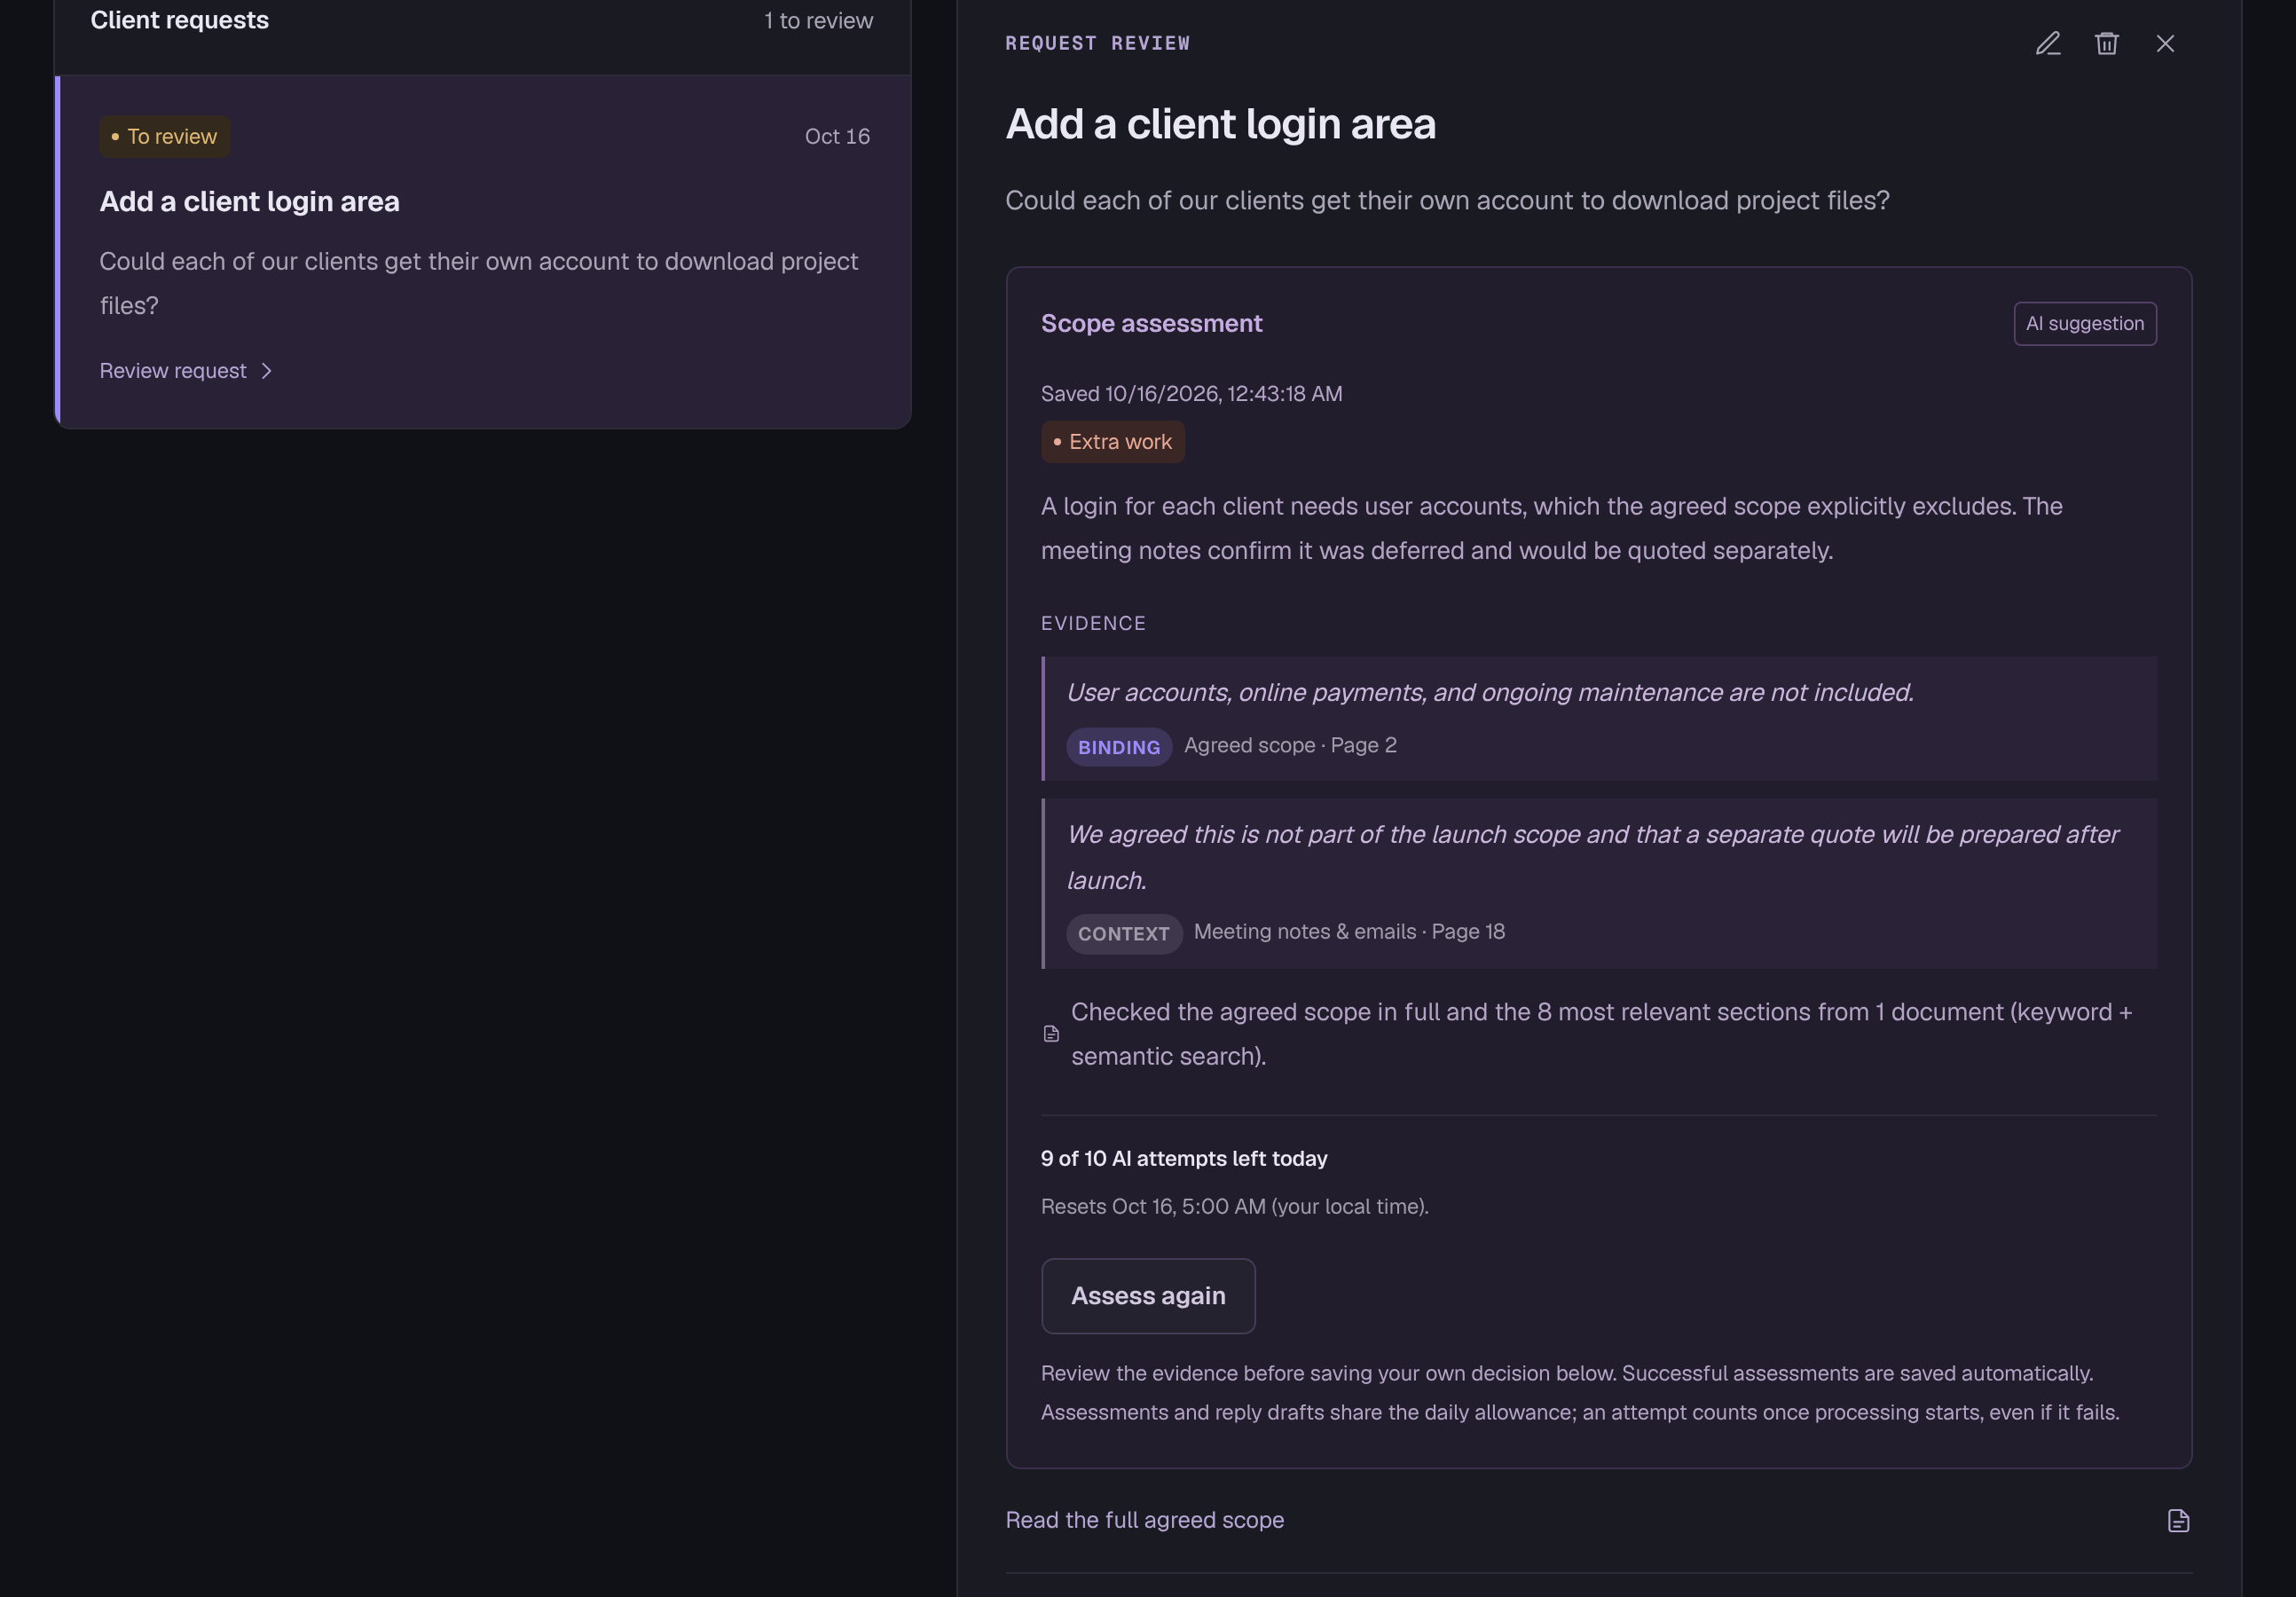Click the 'User accounts, online payments' evidence quote
The image size is (2296, 1597).
[x=1490, y=693]
